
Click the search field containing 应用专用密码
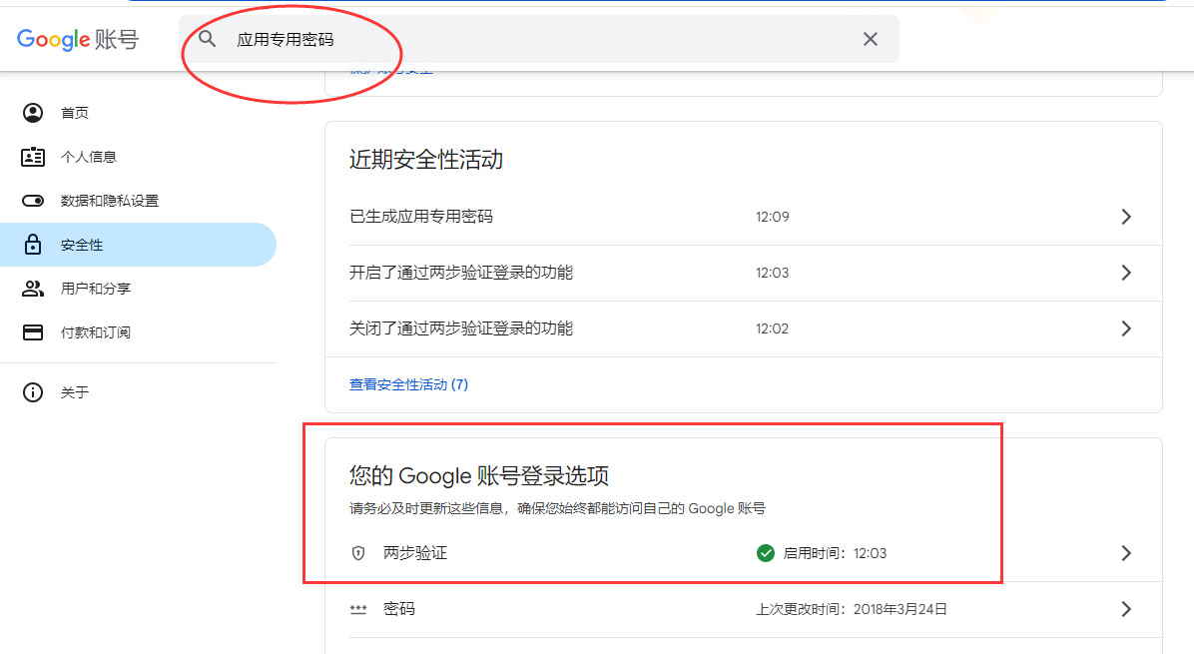(539, 39)
